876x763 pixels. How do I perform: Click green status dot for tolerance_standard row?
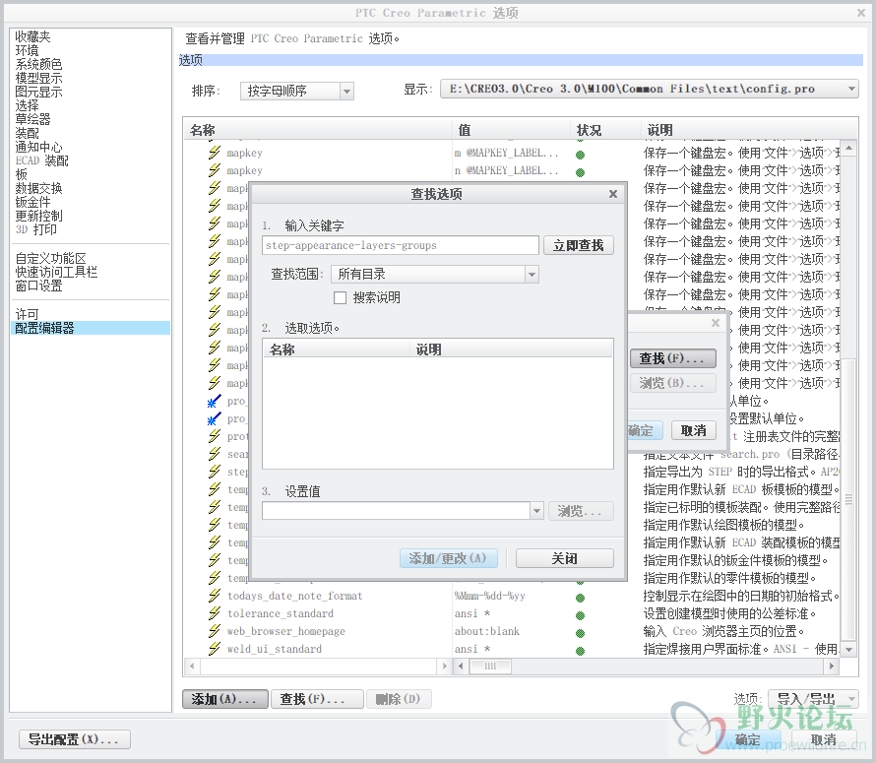[581, 616]
